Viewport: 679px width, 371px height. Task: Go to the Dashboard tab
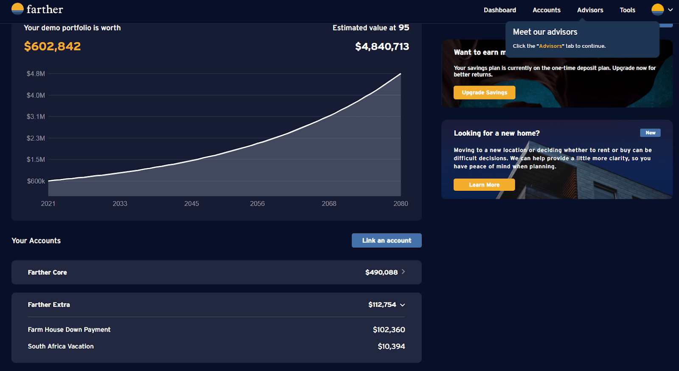500,10
